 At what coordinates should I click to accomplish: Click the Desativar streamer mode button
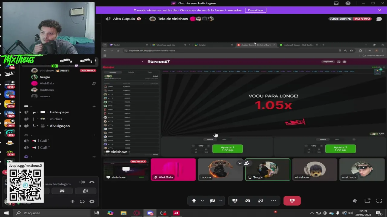tap(255, 10)
